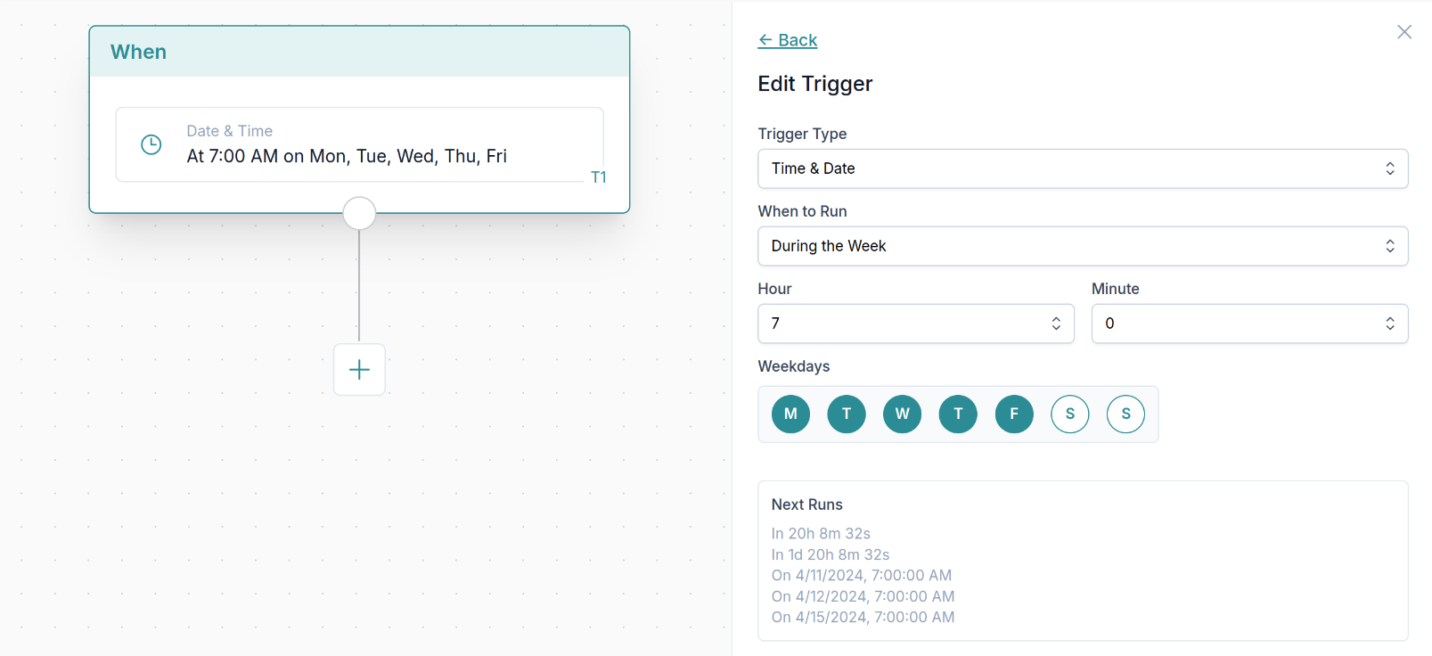Open the Trigger Type dropdown
This screenshot has width=1432, height=656.
tap(1082, 168)
